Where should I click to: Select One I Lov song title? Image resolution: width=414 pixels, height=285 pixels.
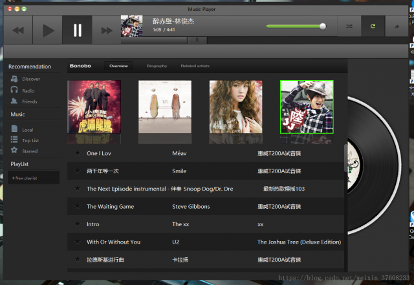click(x=99, y=153)
